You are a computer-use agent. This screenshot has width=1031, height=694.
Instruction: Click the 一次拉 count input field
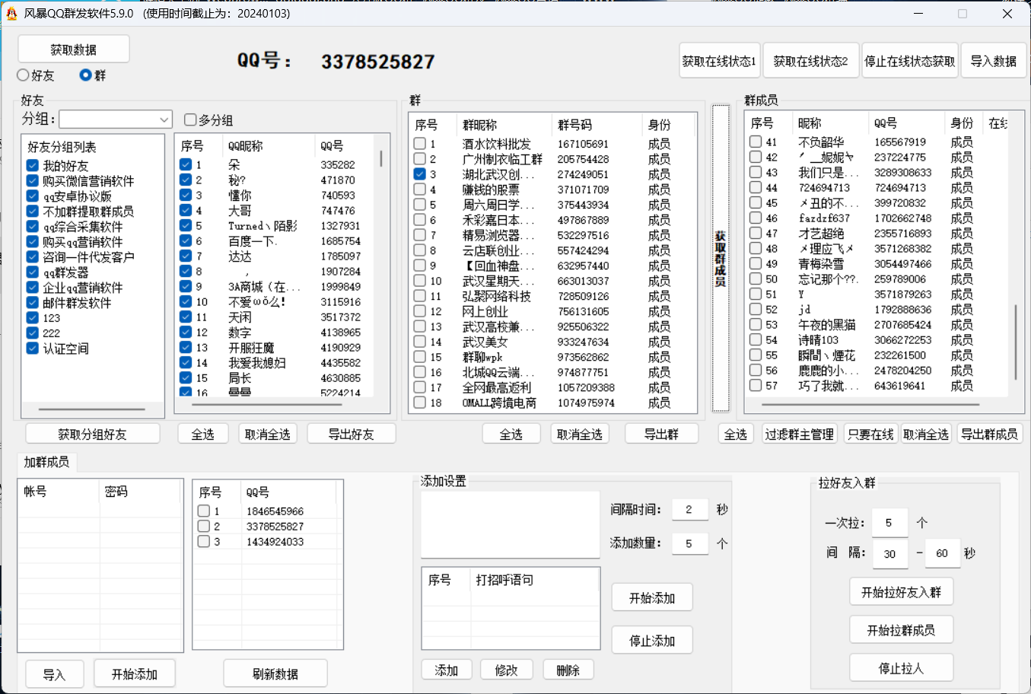tap(889, 523)
